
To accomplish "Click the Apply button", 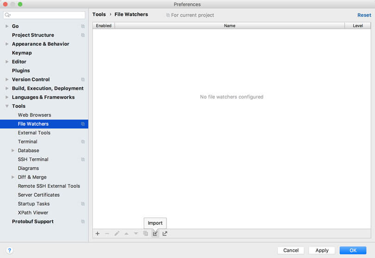I will 322,250.
